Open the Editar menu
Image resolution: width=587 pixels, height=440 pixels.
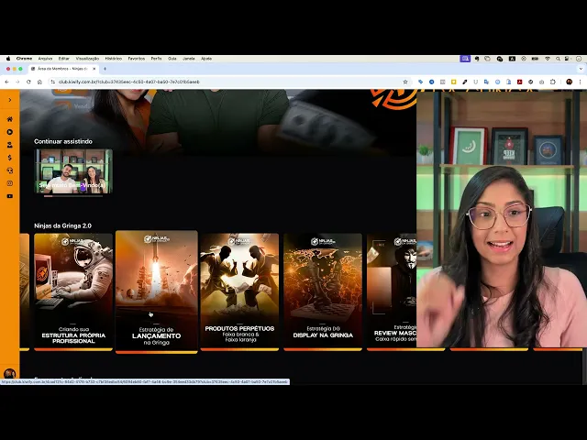64,59
